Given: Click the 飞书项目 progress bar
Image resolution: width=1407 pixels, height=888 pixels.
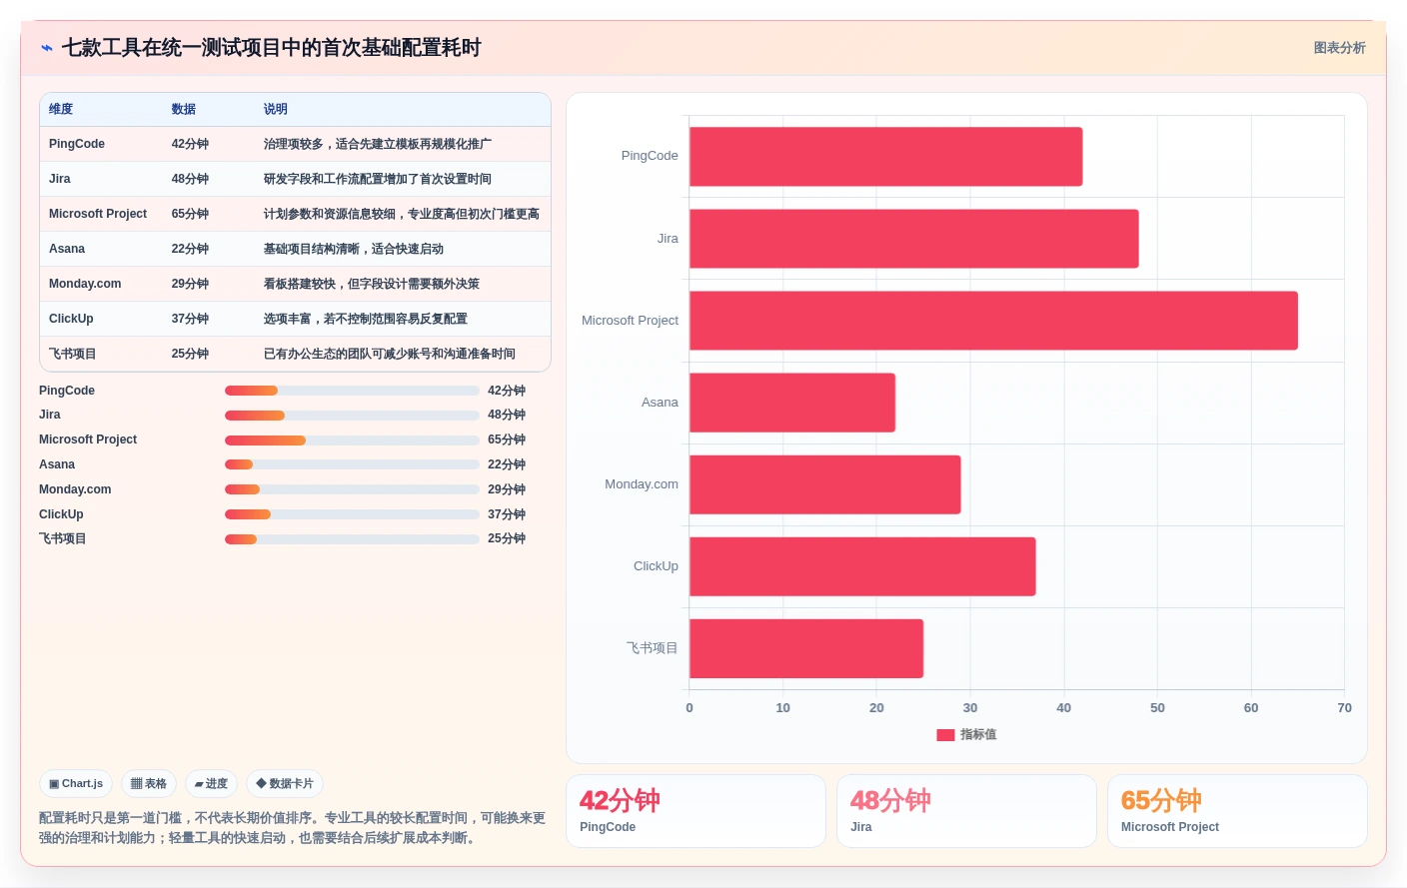Looking at the screenshot, I should 352,539.
